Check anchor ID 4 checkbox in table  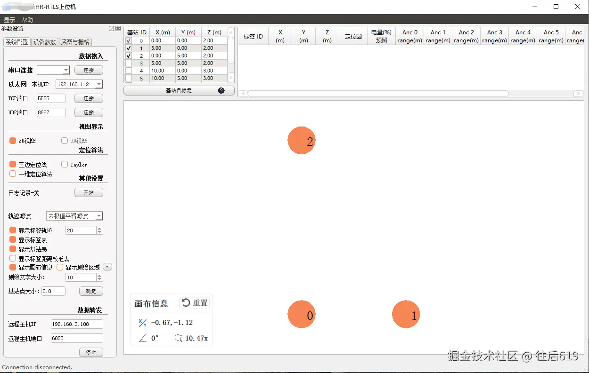129,71
